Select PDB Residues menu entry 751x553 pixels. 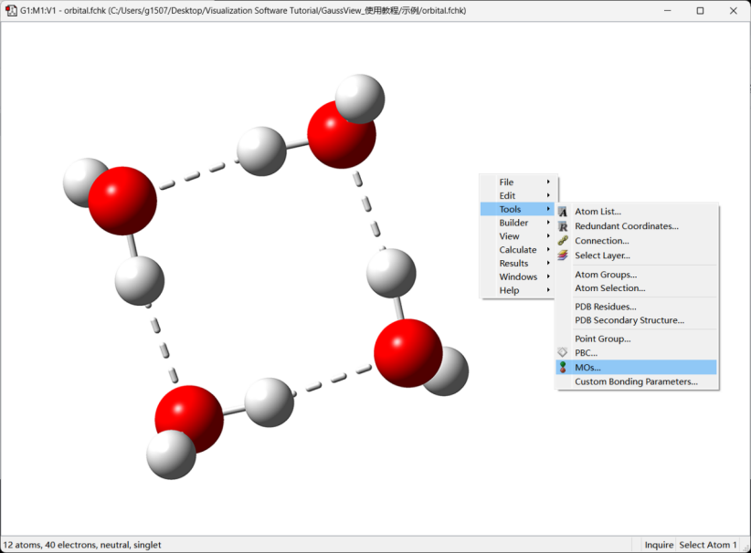(605, 307)
